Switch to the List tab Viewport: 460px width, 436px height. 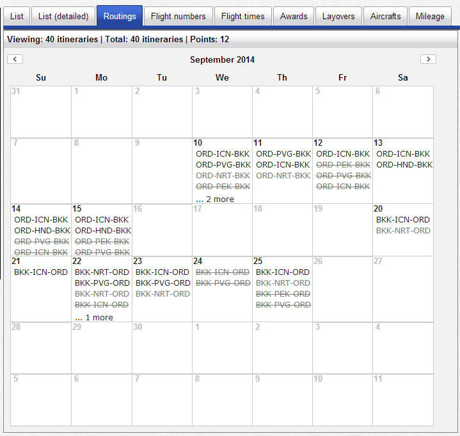[x=17, y=17]
